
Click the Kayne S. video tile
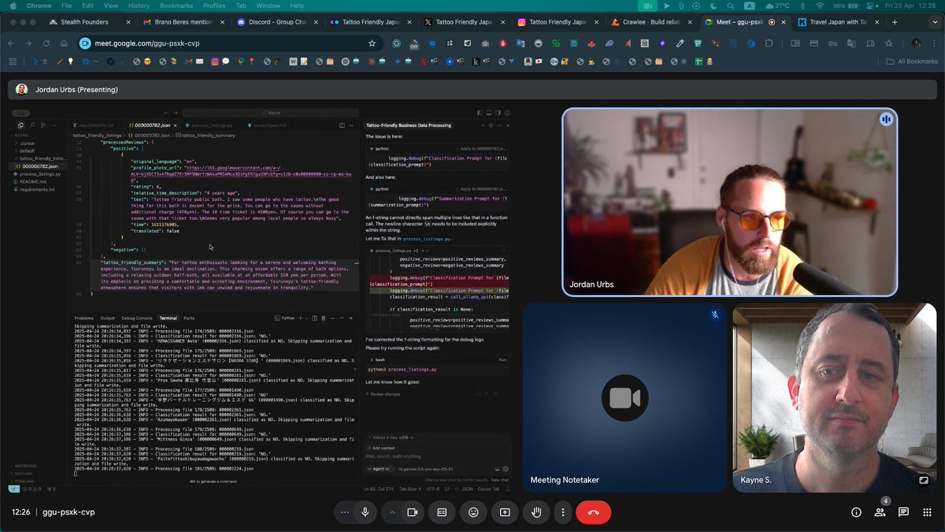coord(835,398)
